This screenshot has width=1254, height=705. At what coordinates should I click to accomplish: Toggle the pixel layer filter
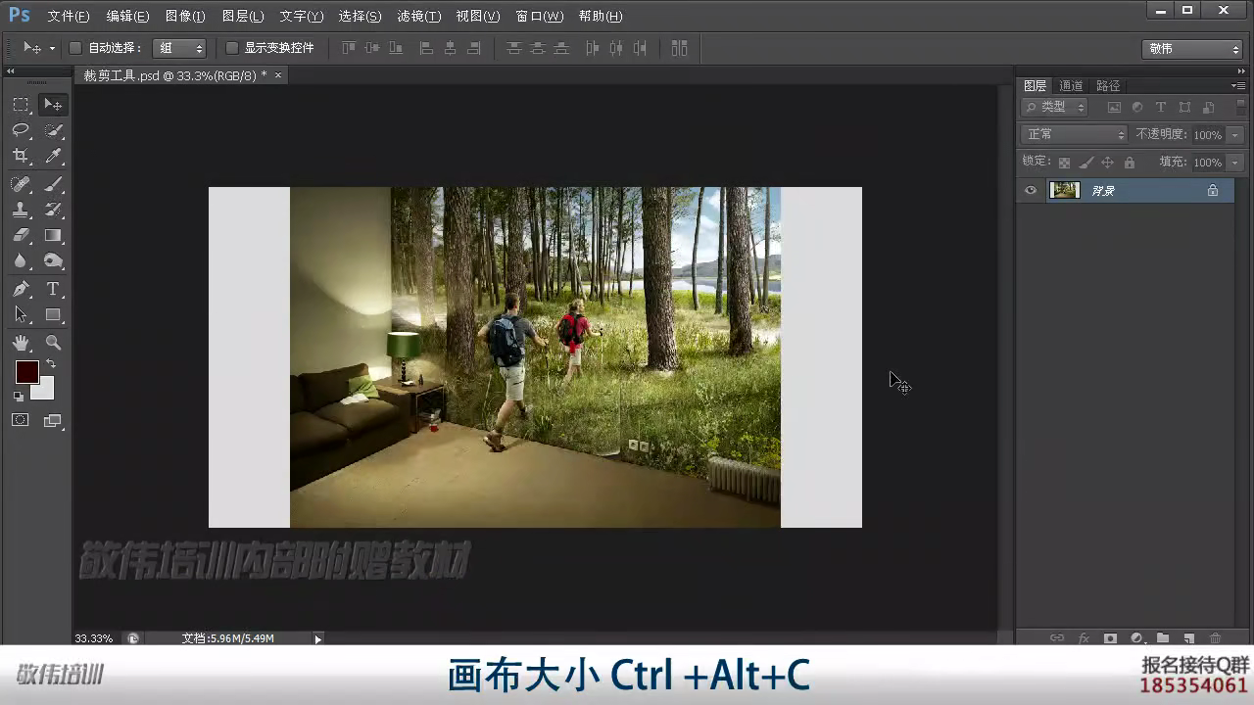[x=1114, y=108]
